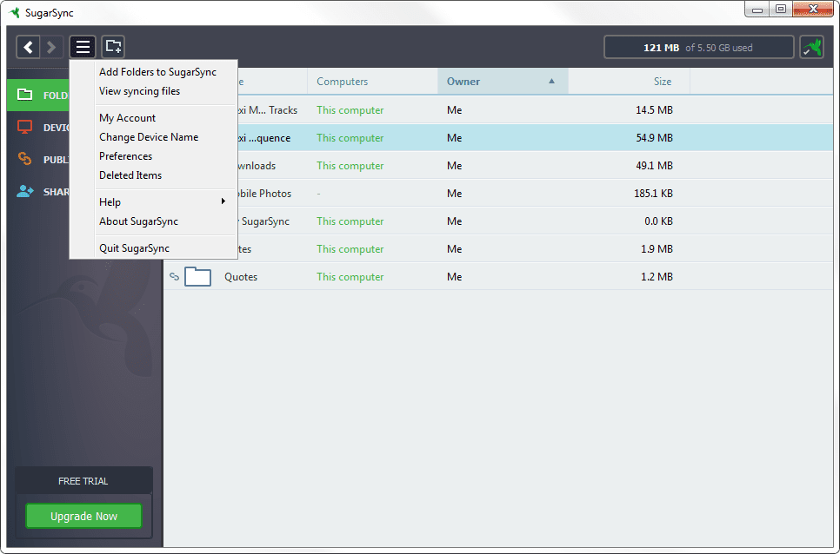Open the Folders sidebar section
This screenshot has height=554, width=840.
[38, 96]
